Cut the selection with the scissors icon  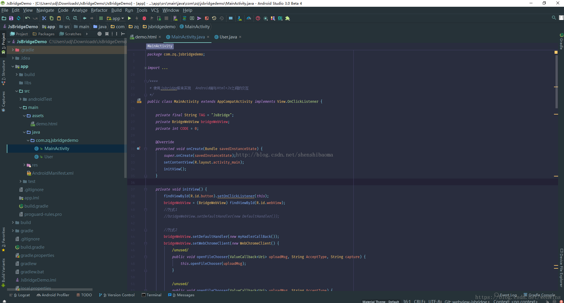[44, 18]
